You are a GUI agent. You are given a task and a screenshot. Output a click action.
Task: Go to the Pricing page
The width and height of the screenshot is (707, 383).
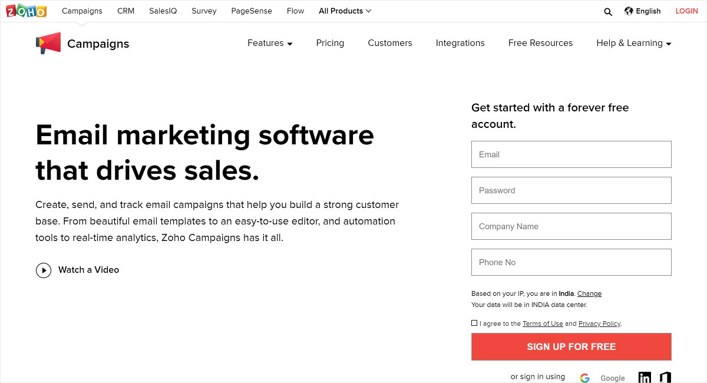(x=330, y=43)
